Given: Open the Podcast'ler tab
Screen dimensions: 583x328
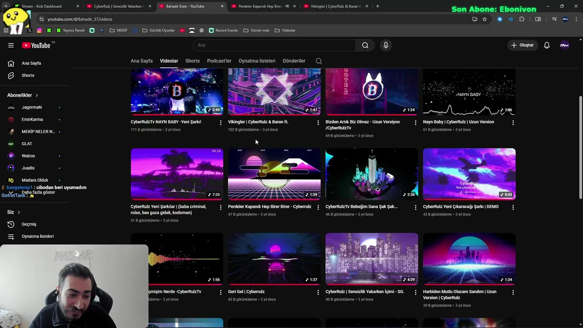Looking at the screenshot, I should point(219,61).
